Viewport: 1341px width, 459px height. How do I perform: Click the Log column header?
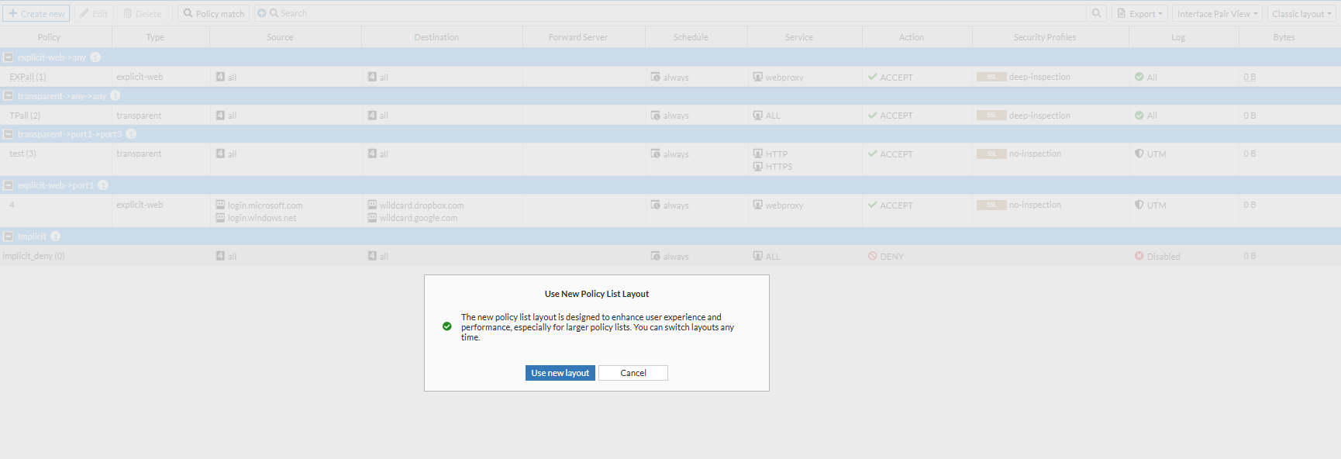(x=1178, y=37)
